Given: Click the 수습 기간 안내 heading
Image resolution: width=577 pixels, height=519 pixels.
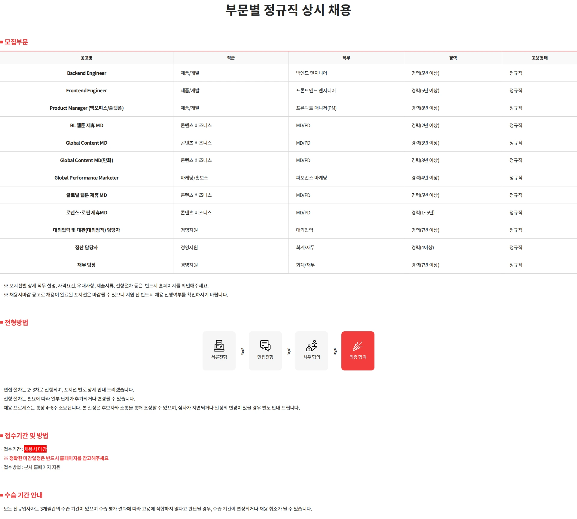Looking at the screenshot, I should coord(23,495).
